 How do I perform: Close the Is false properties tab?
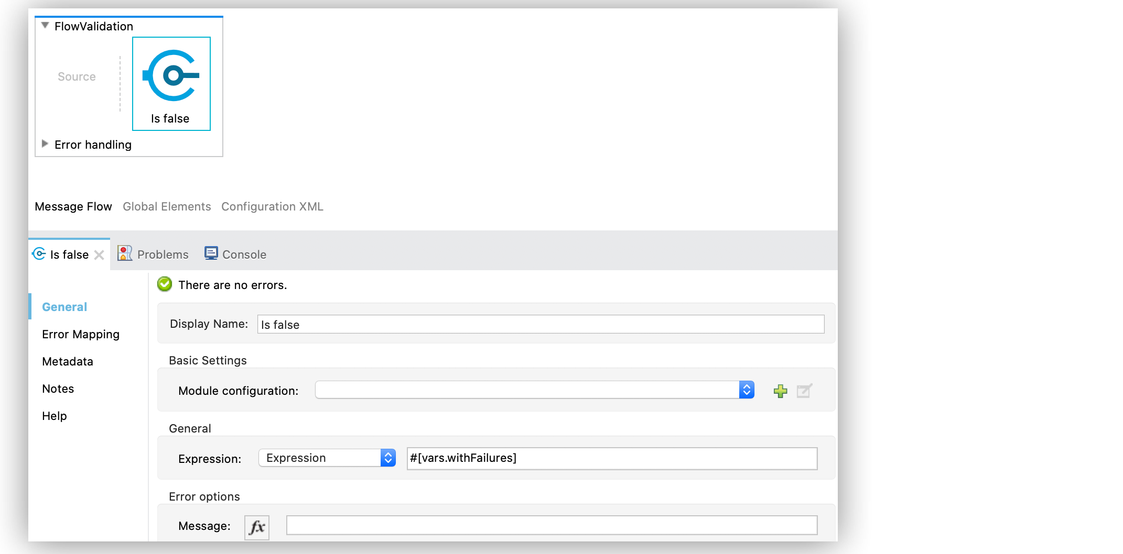tap(99, 255)
